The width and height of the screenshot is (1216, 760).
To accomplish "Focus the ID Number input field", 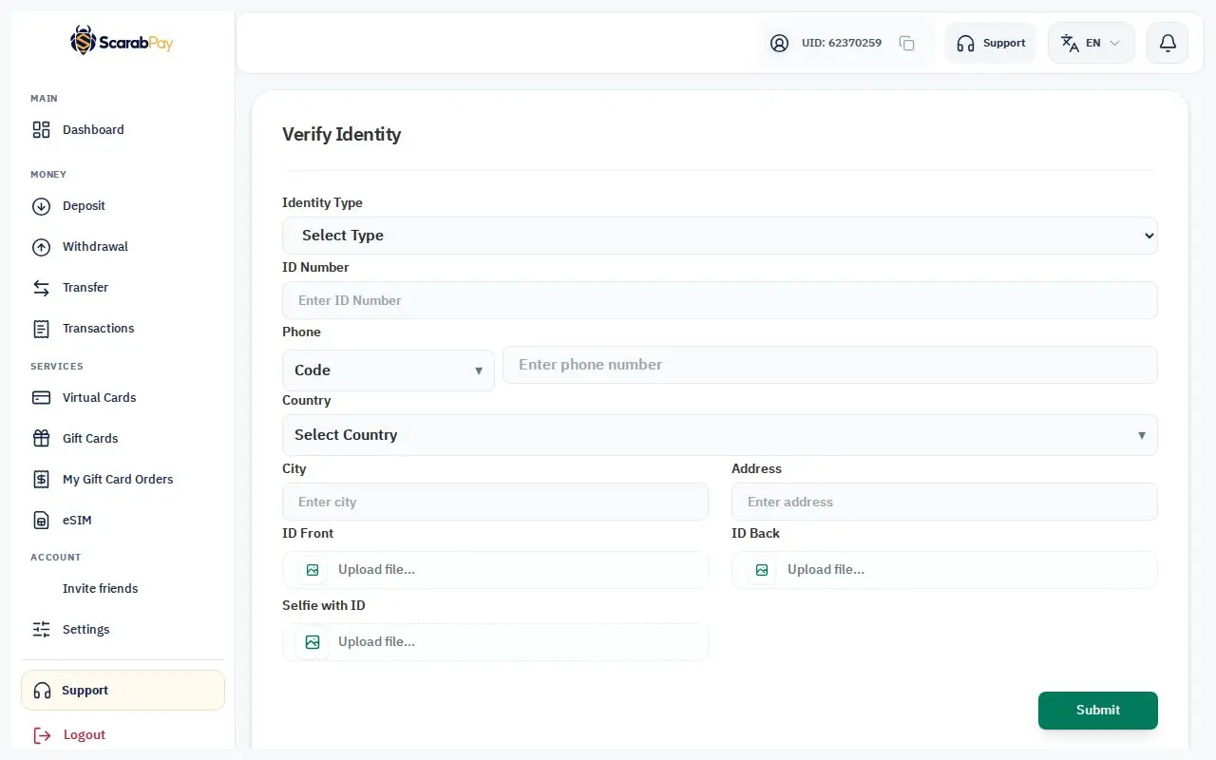I will click(720, 300).
